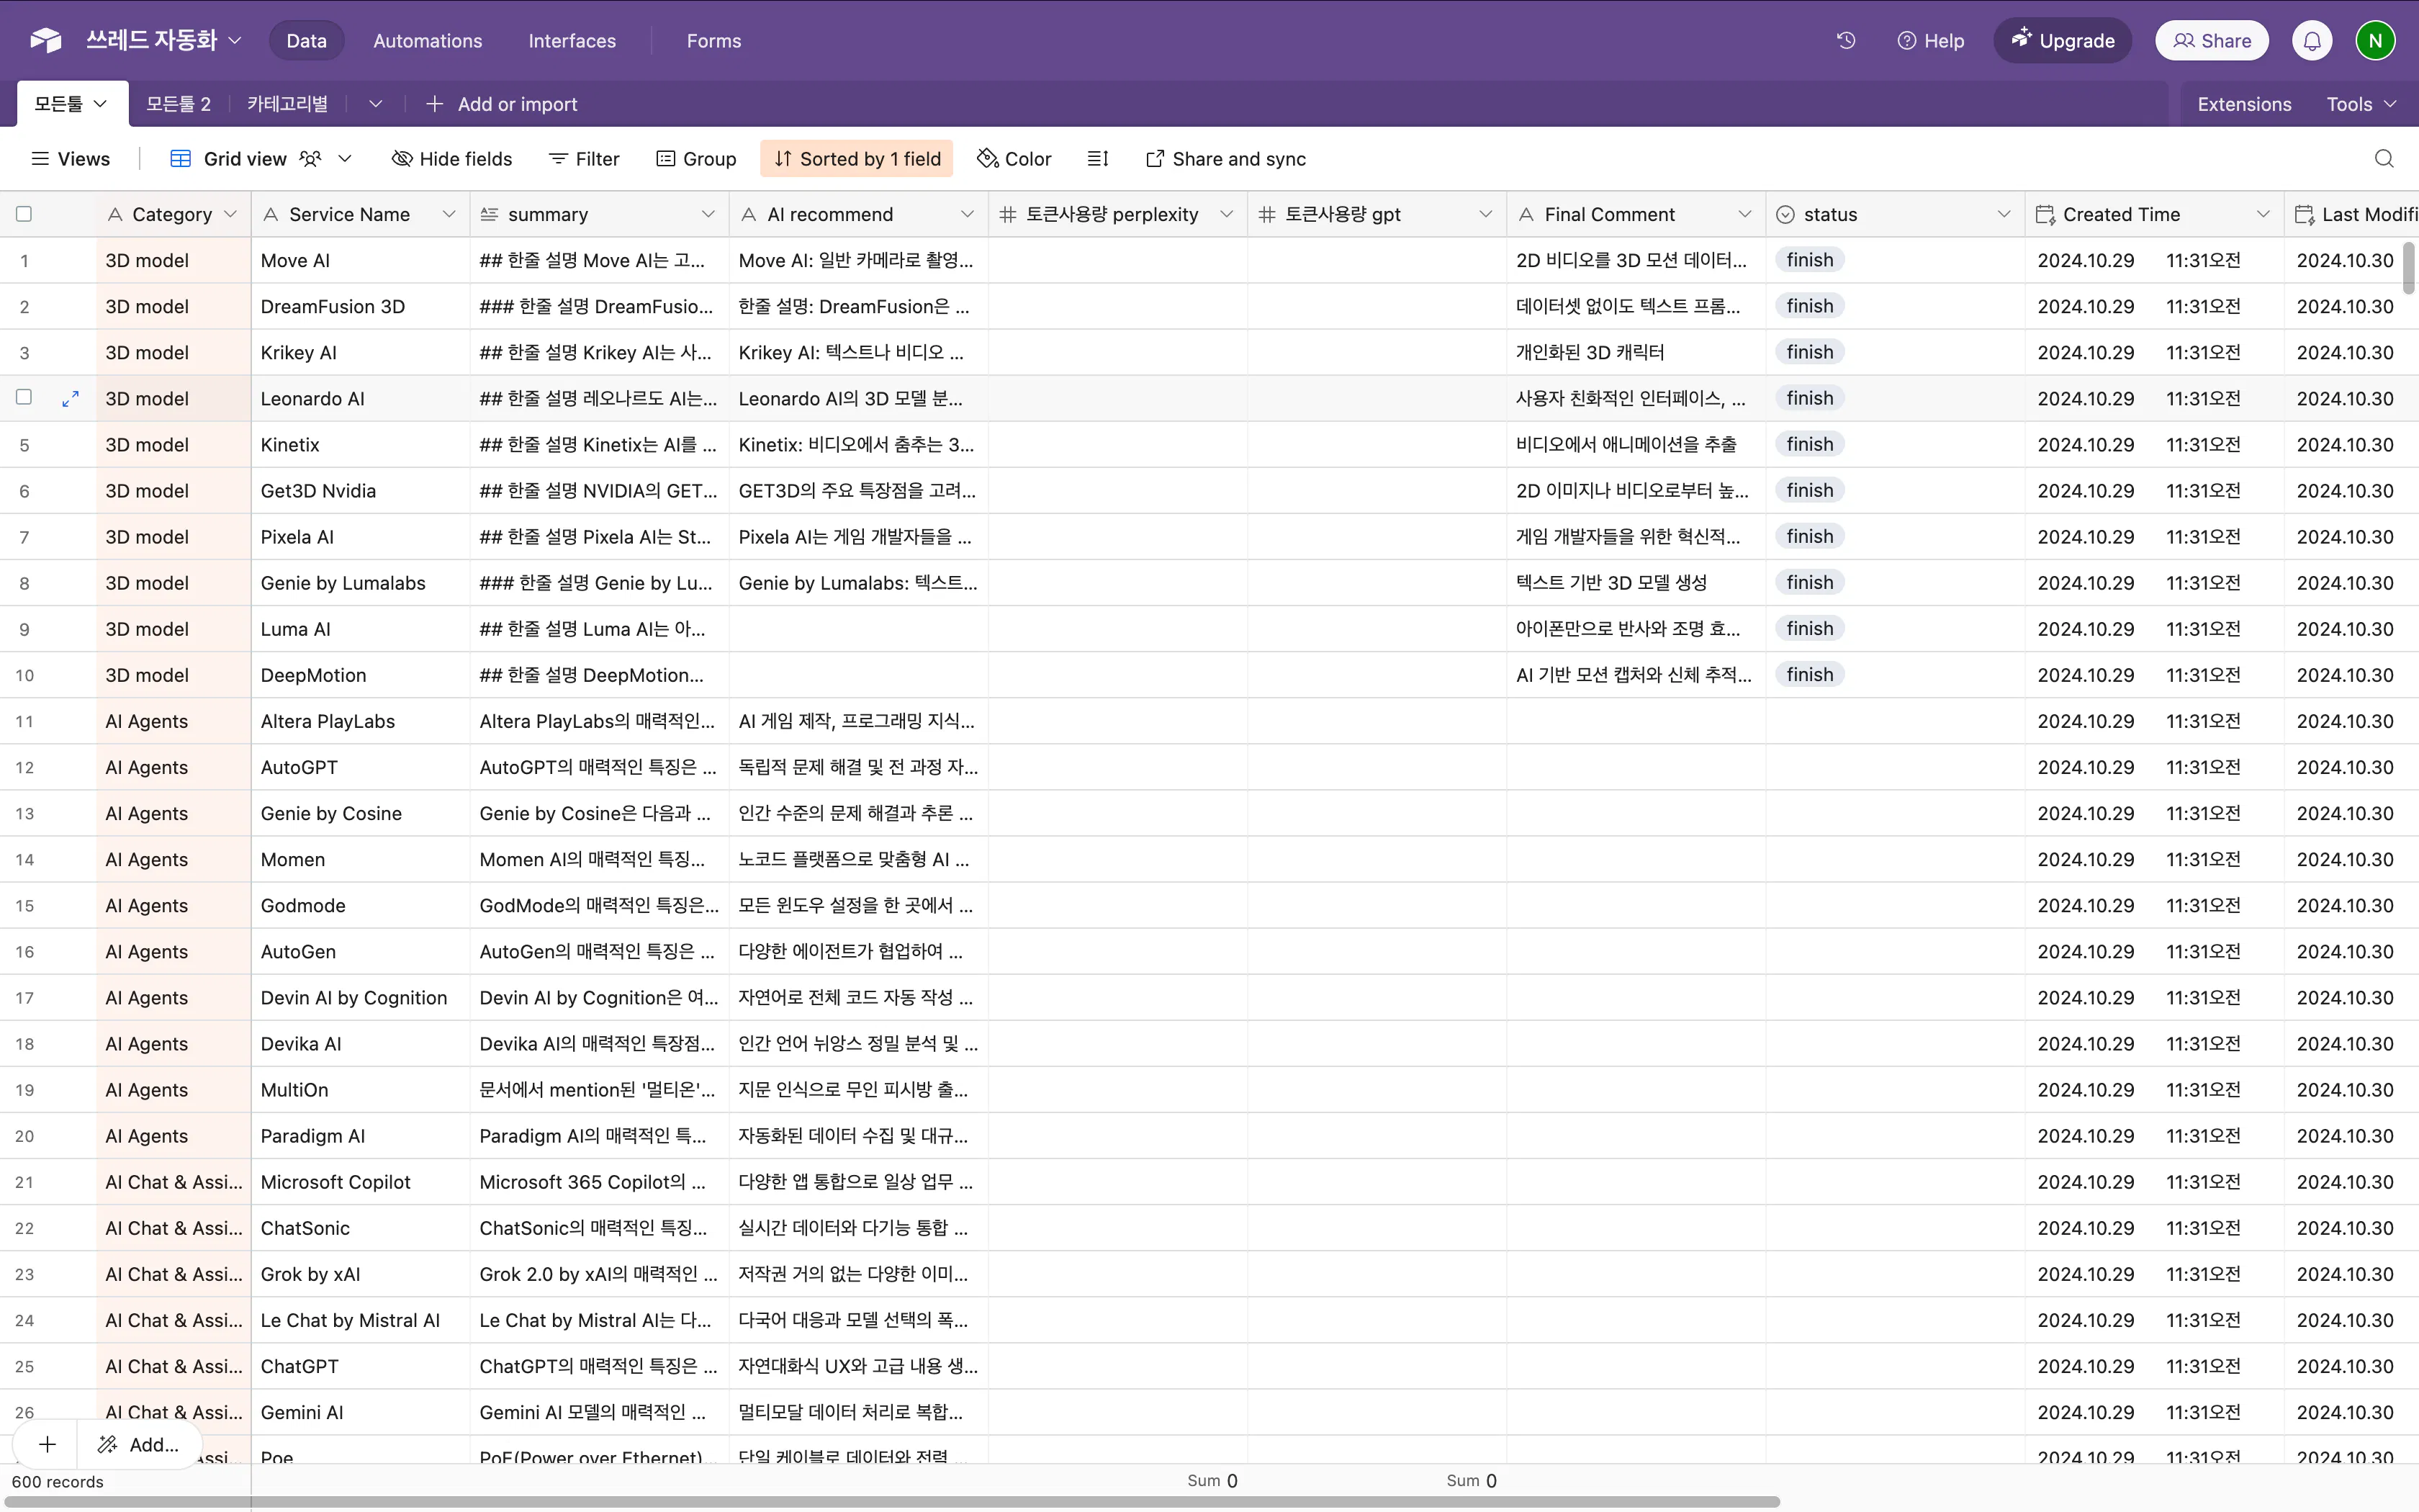Open AI recommend field menu arrow
Viewport: 2419px width, 1512px height.
click(x=967, y=214)
